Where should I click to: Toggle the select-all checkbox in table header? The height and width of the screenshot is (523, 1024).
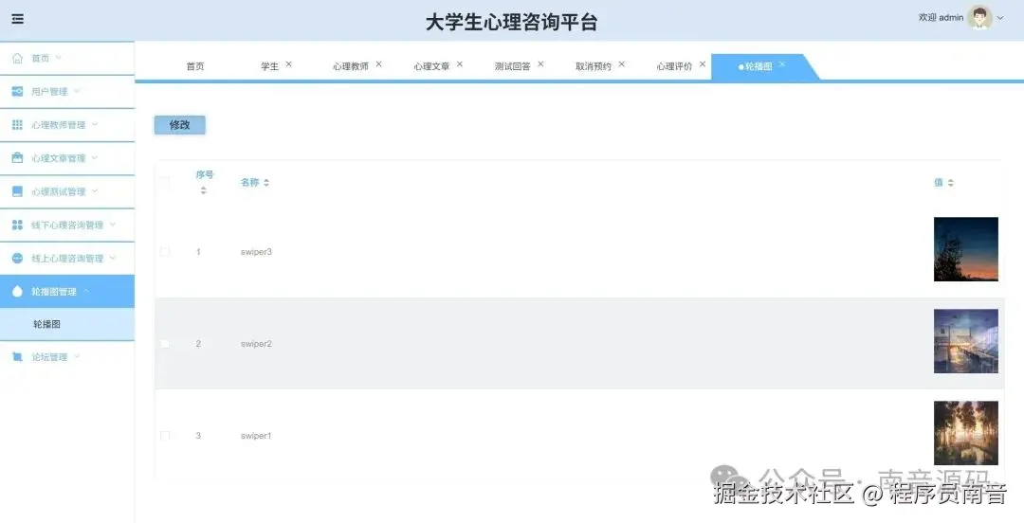[165, 183]
